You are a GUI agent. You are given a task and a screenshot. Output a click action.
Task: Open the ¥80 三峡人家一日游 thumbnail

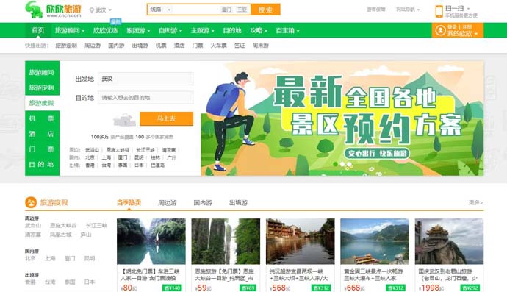151,241
